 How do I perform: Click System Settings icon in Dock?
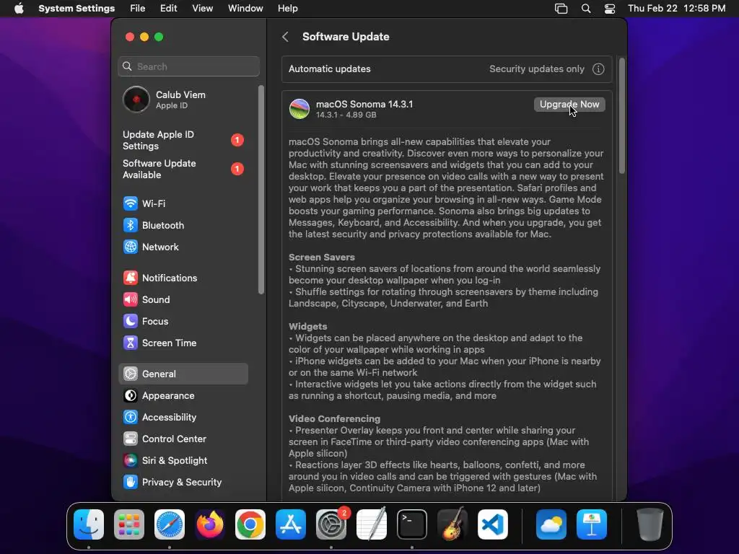point(331,524)
